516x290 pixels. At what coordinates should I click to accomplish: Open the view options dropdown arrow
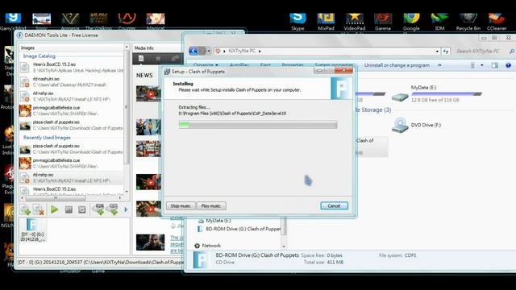(x=482, y=65)
